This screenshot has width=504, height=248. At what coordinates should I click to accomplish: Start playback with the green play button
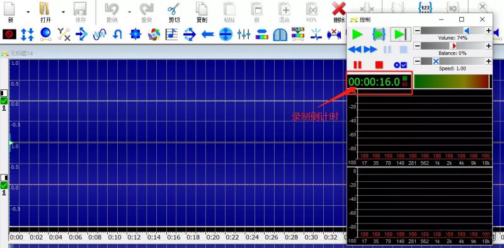(x=357, y=34)
